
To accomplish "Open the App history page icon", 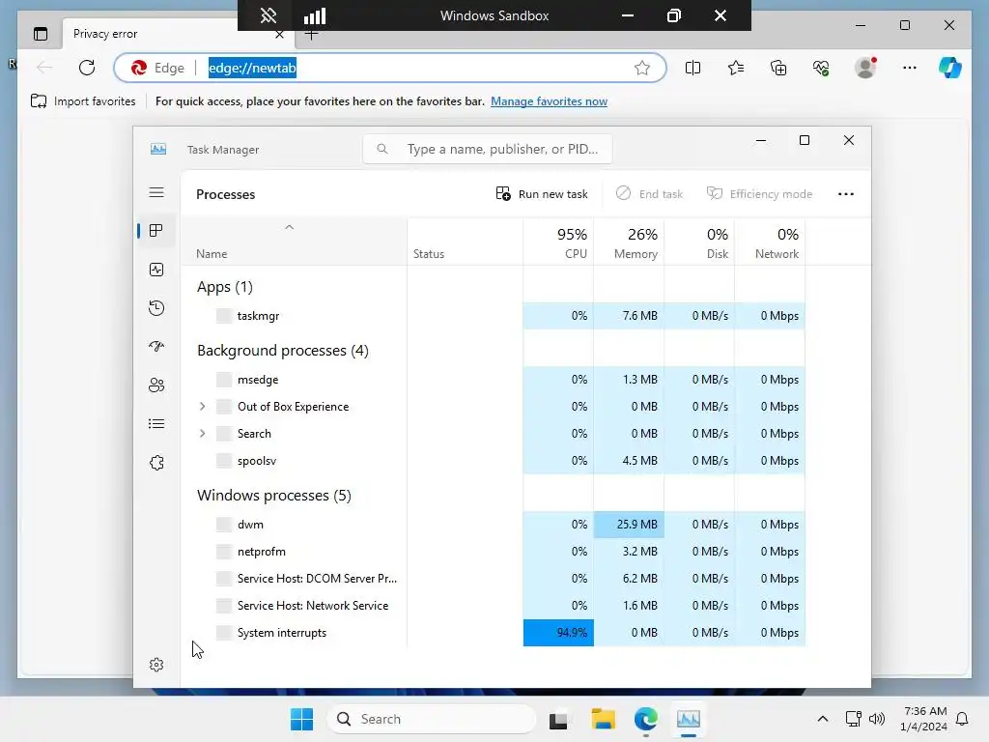I will [x=156, y=308].
